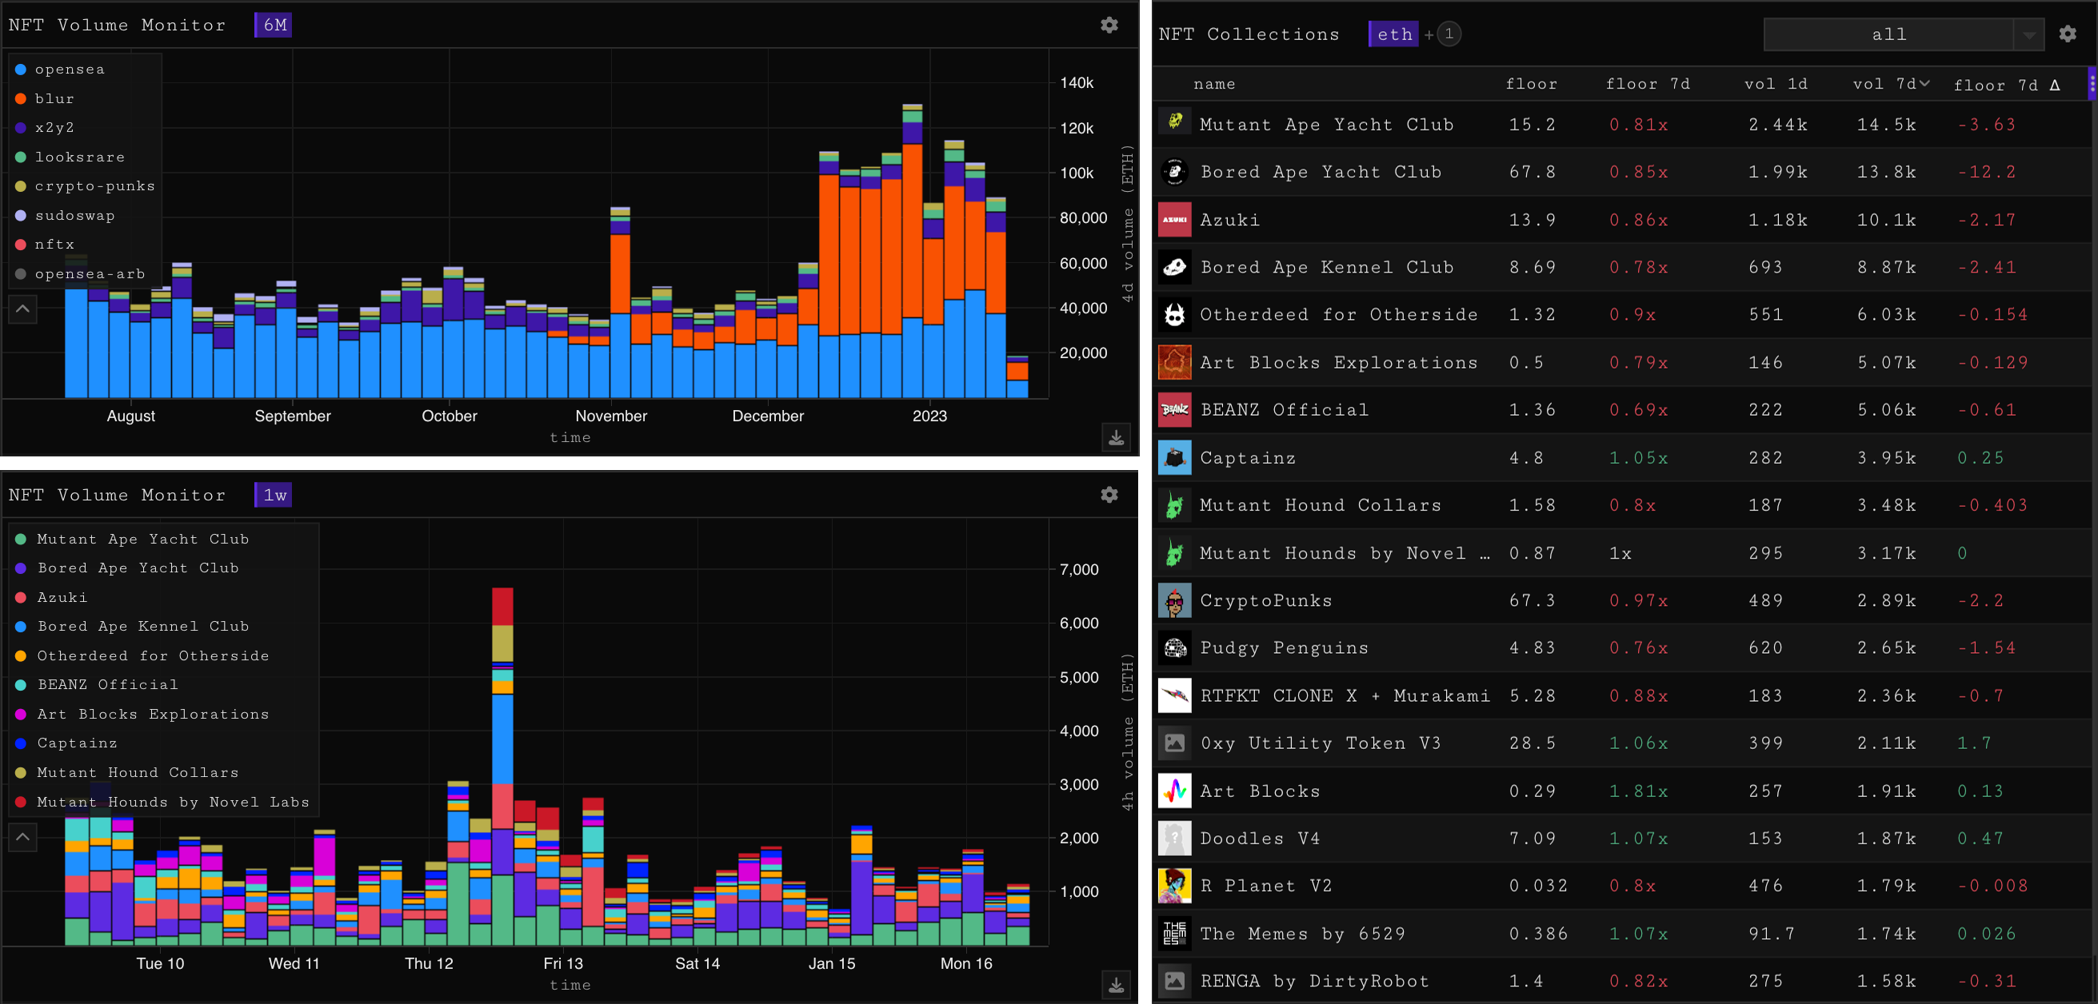Click the +1 add chain badge
This screenshot has height=1004, width=2098.
coord(1448,34)
